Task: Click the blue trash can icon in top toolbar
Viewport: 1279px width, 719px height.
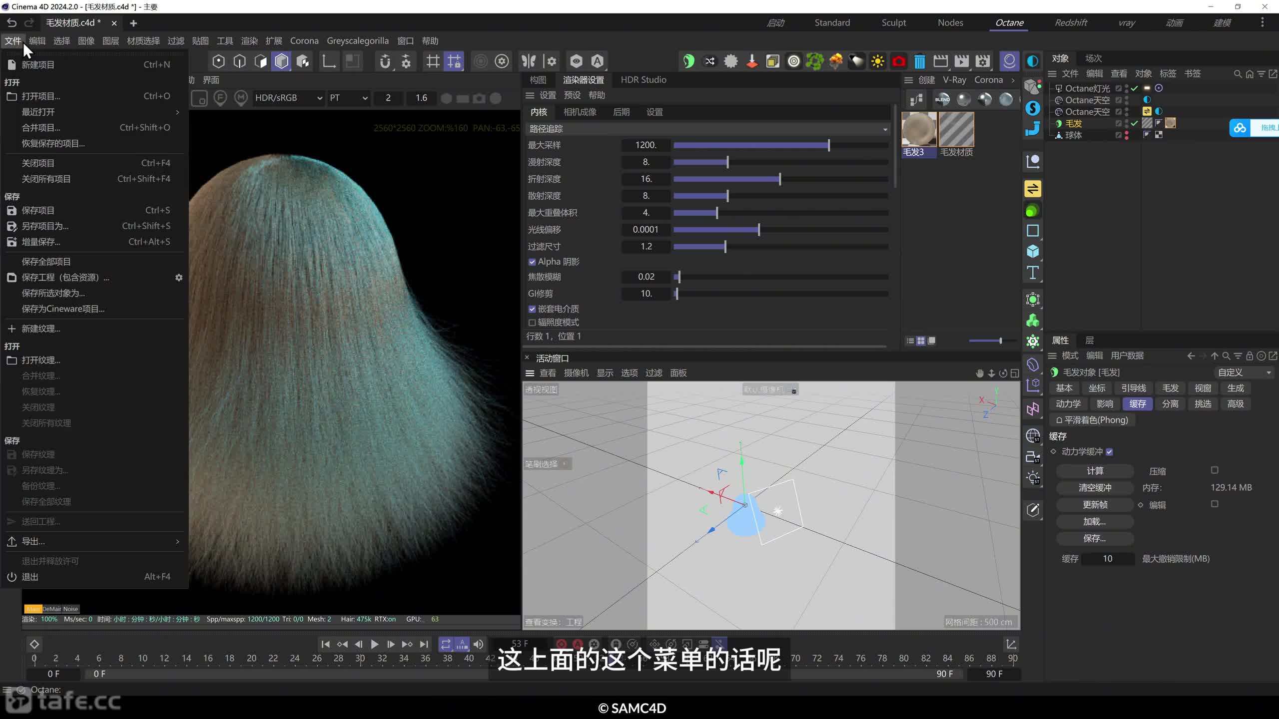Action: (x=919, y=61)
